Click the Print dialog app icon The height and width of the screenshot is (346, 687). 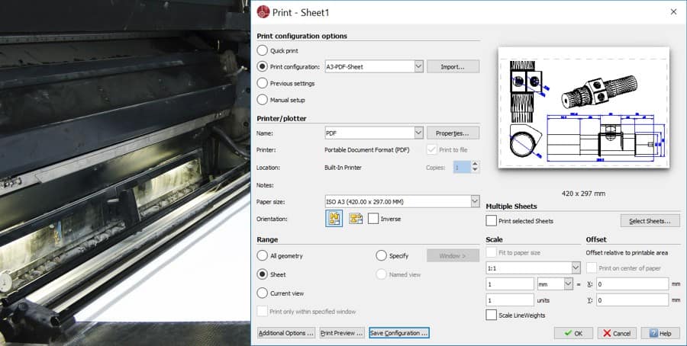(x=263, y=11)
